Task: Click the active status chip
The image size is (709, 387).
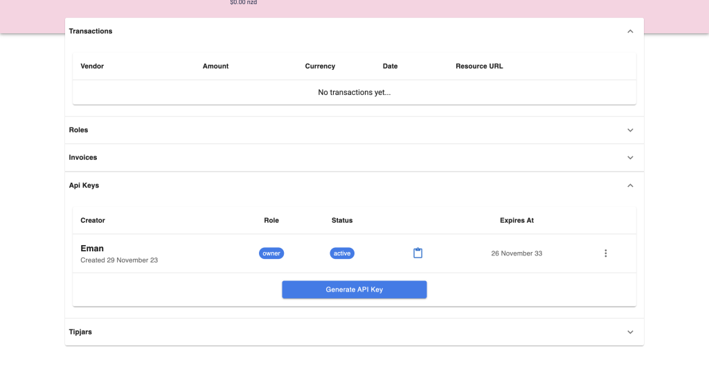Action: (342, 253)
